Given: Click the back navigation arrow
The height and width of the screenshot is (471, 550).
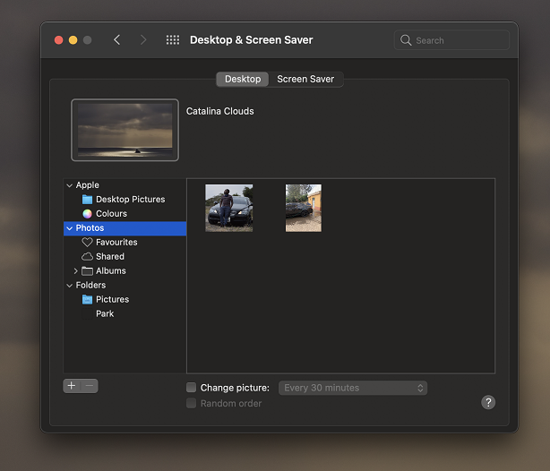Looking at the screenshot, I should (x=116, y=40).
